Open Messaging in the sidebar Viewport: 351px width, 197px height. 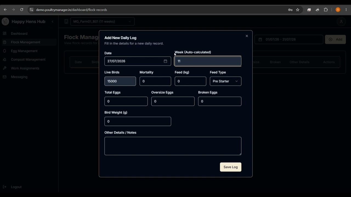click(x=19, y=77)
